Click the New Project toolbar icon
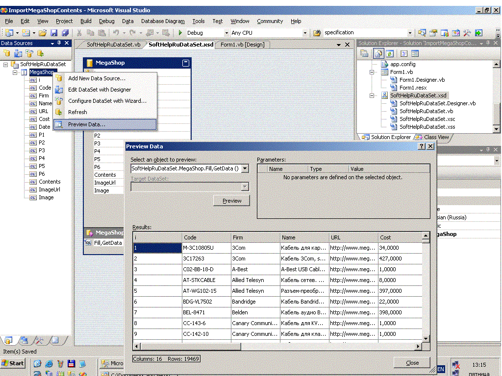 [10, 33]
